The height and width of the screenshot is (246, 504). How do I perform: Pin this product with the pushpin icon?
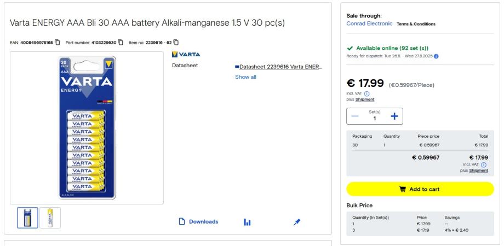[x=296, y=222]
